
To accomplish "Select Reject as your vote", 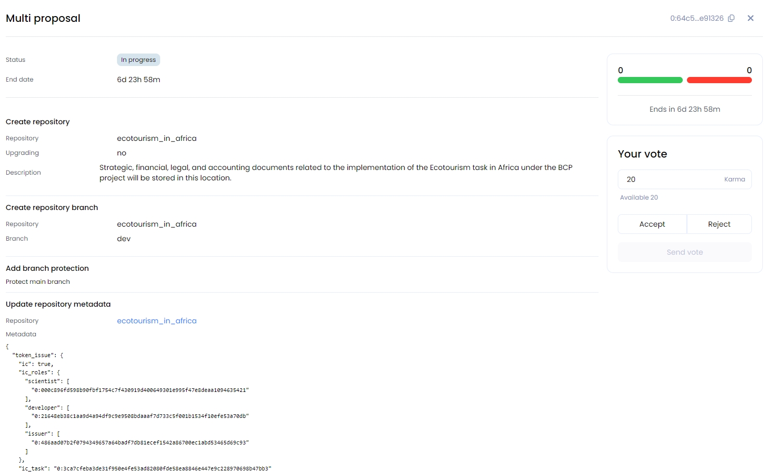I will (x=719, y=224).
